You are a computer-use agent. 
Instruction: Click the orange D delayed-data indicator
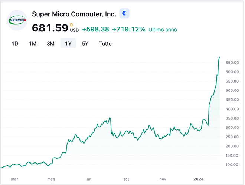pos(71,24)
